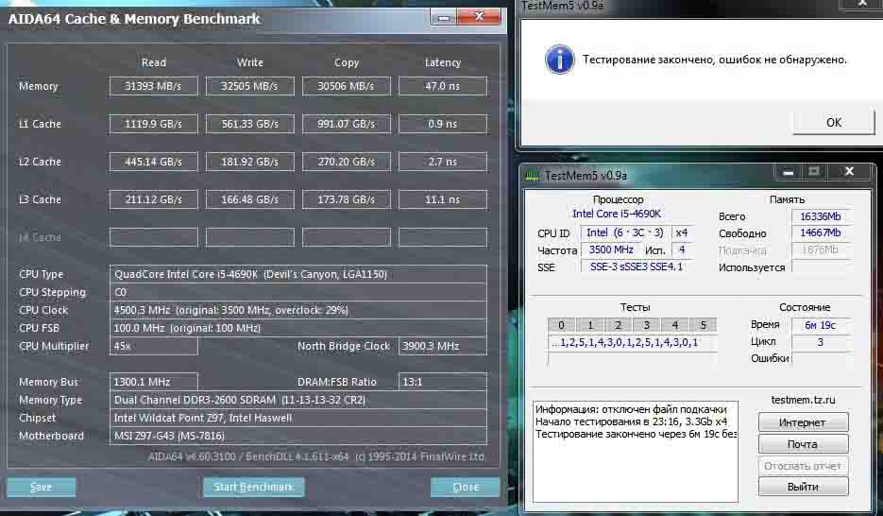The image size is (883, 516).
Task: Click test number 0 cell in Тесты
Action: pos(562,325)
